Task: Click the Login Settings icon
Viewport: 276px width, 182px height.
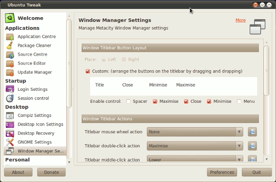Action: (10, 89)
